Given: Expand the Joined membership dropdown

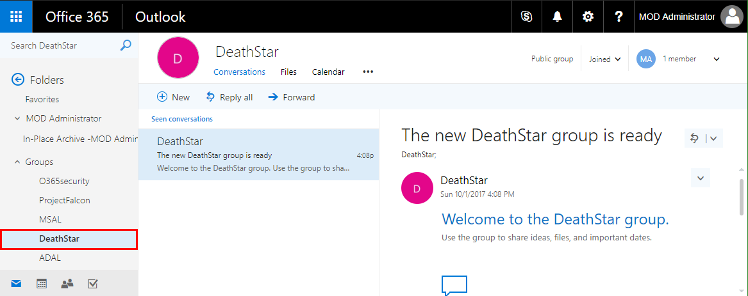Looking at the screenshot, I should click(605, 59).
